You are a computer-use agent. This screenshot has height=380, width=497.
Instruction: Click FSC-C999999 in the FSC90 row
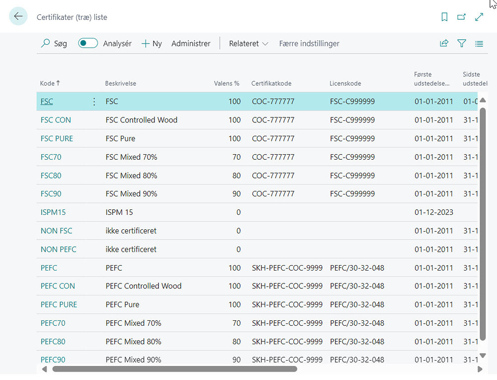click(x=352, y=194)
